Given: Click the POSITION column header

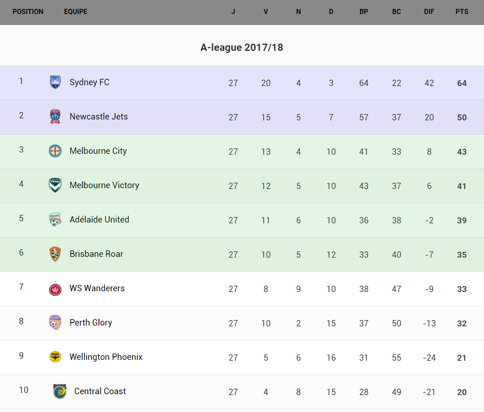Looking at the screenshot, I should point(28,12).
